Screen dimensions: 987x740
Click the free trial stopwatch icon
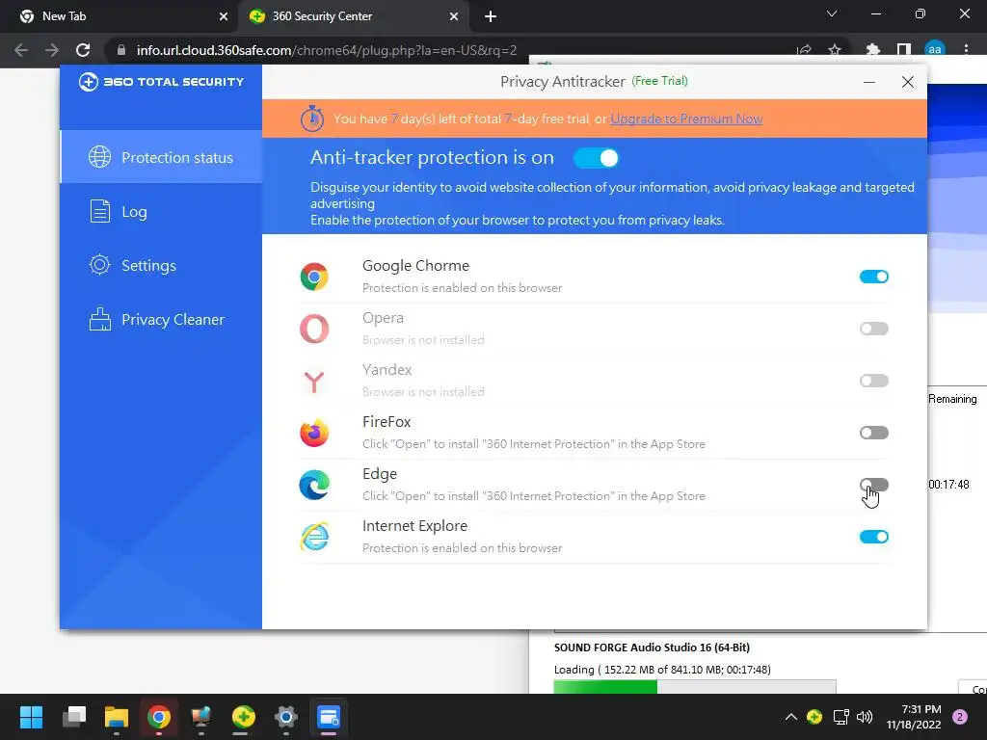(311, 119)
